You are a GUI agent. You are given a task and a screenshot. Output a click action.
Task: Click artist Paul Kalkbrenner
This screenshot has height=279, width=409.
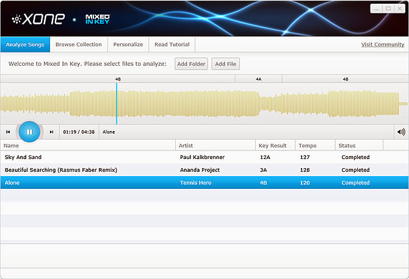pyautogui.click(x=202, y=157)
